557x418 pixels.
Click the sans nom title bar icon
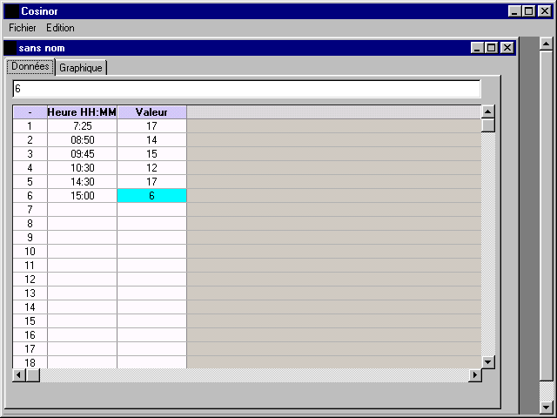tap(10, 48)
